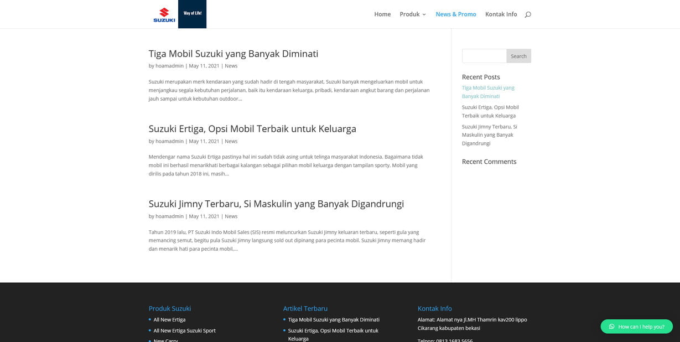
Task: Click the sidebar Search button
Action: [x=519, y=56]
